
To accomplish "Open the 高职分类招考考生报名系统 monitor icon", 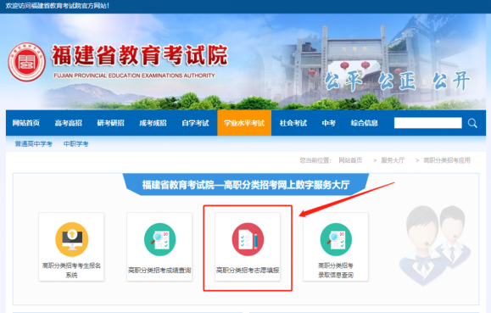I will (72, 239).
